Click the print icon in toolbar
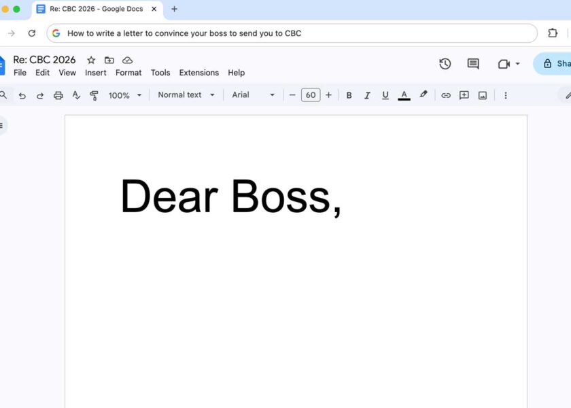 58,95
